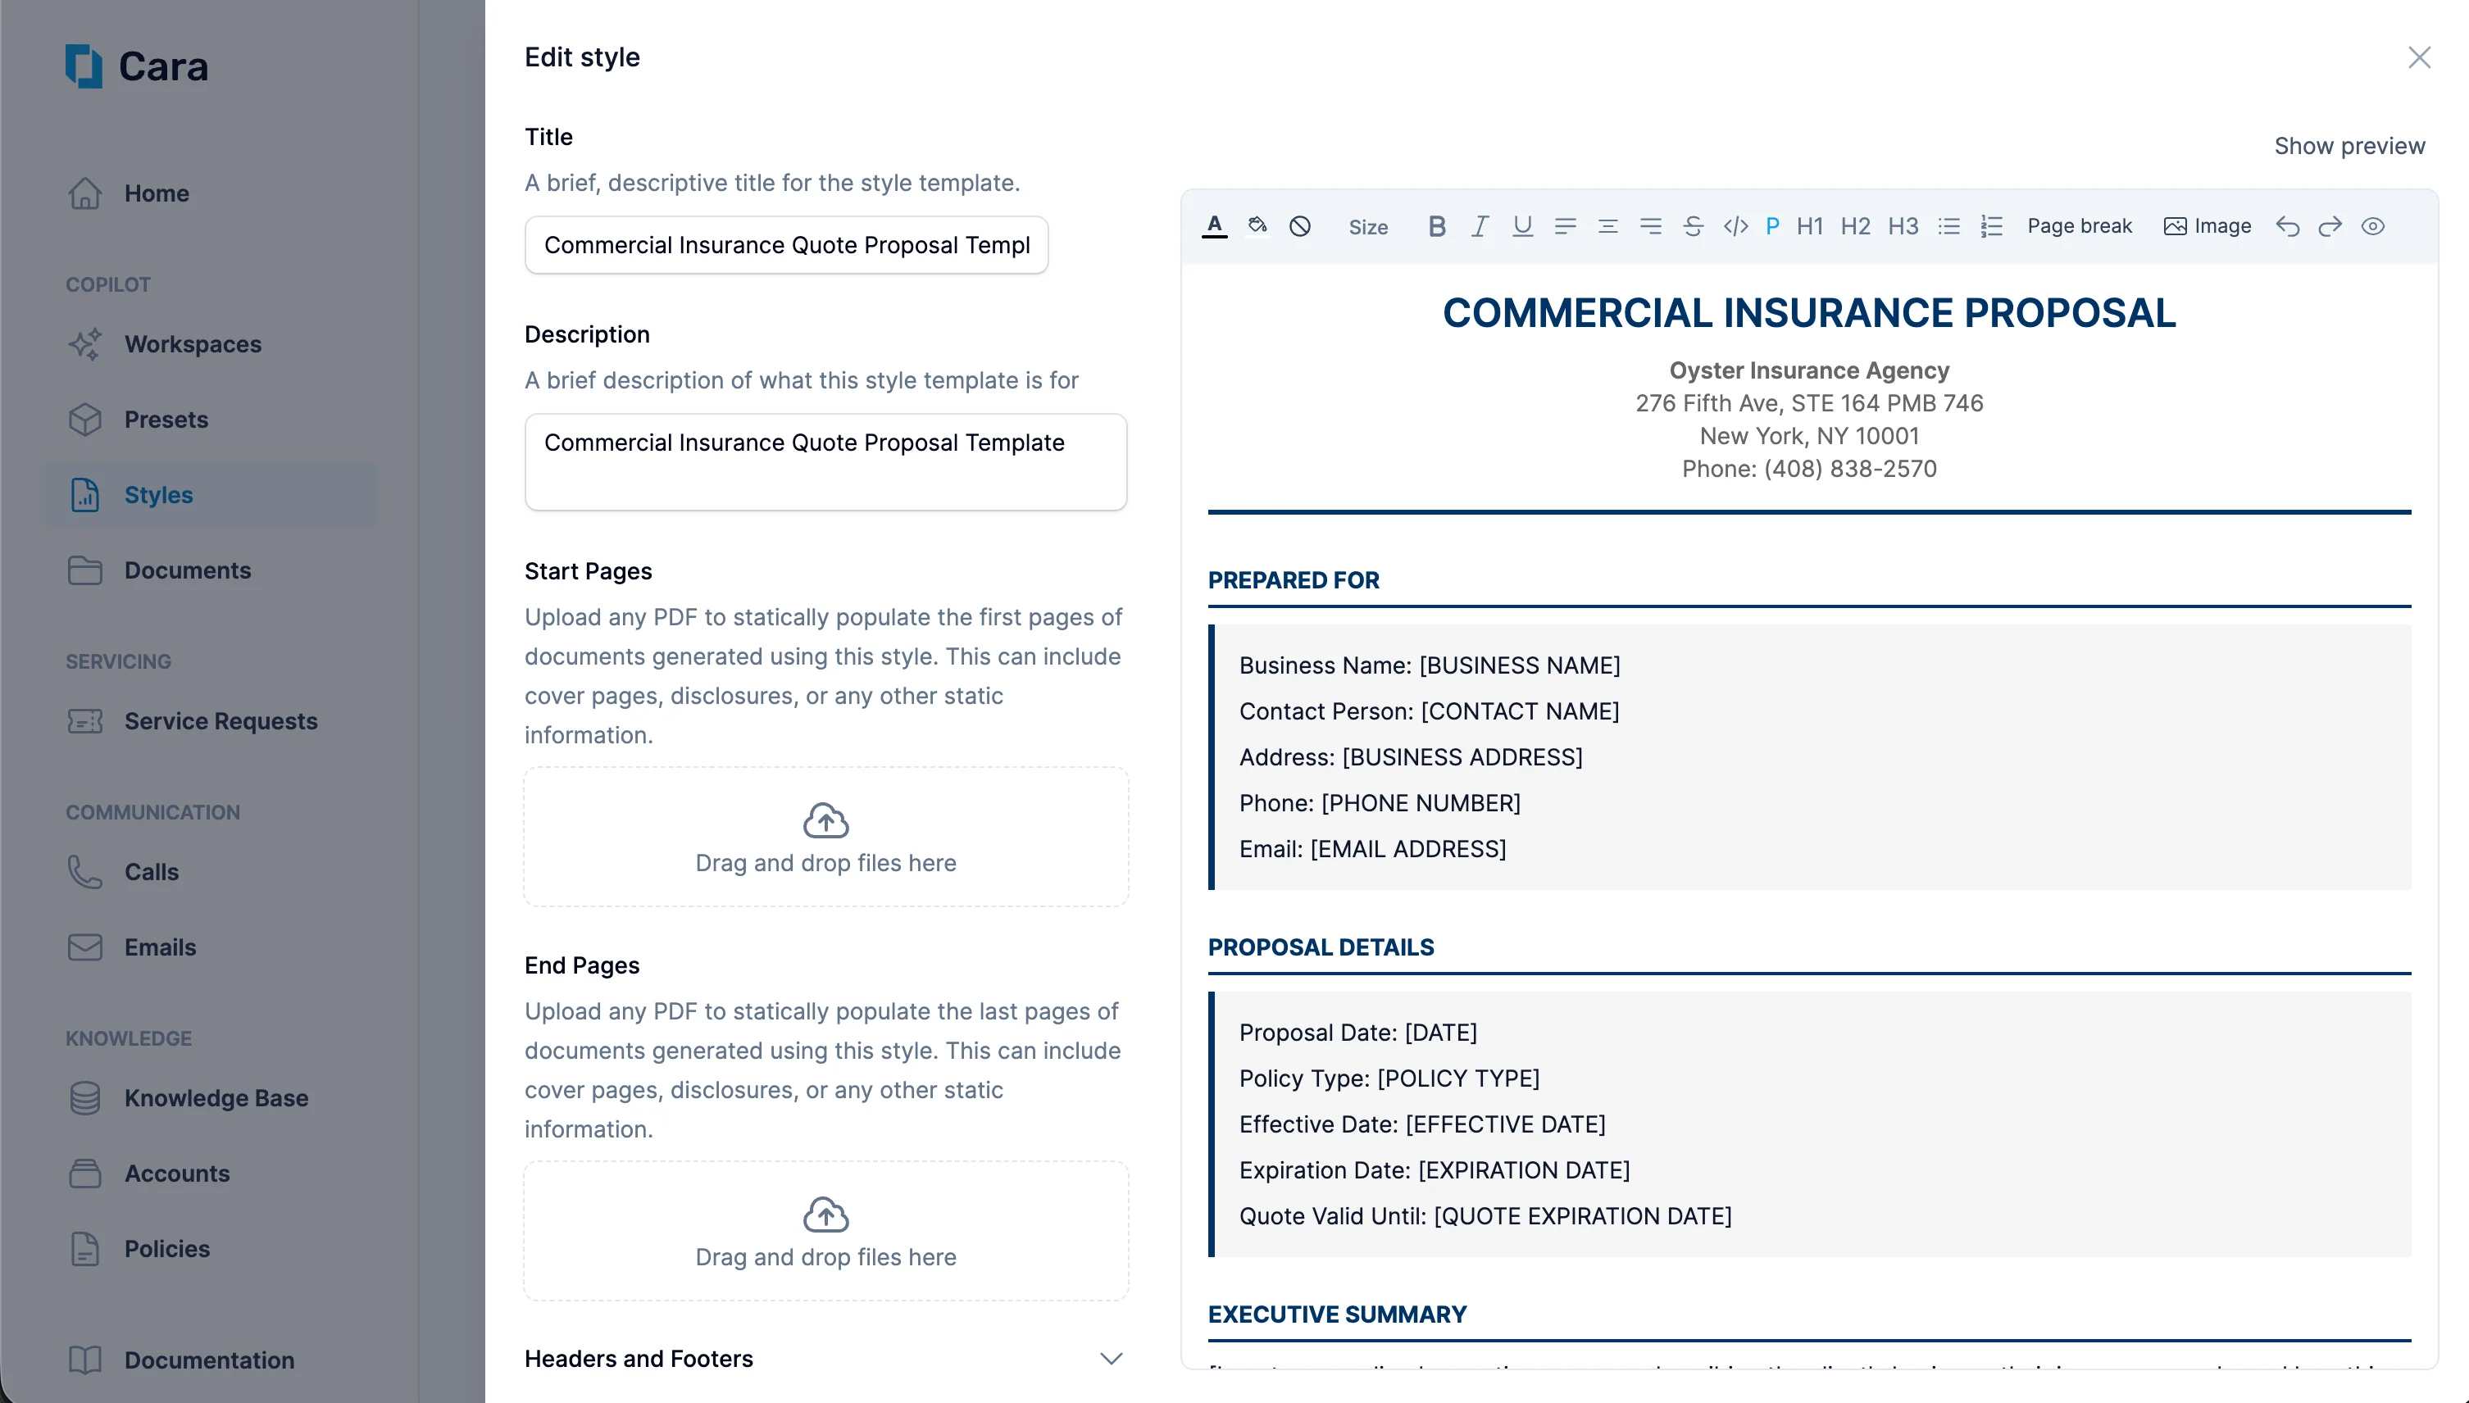This screenshot has width=2469, height=1403.
Task: Justify the text alignment
Action: (x=1651, y=226)
